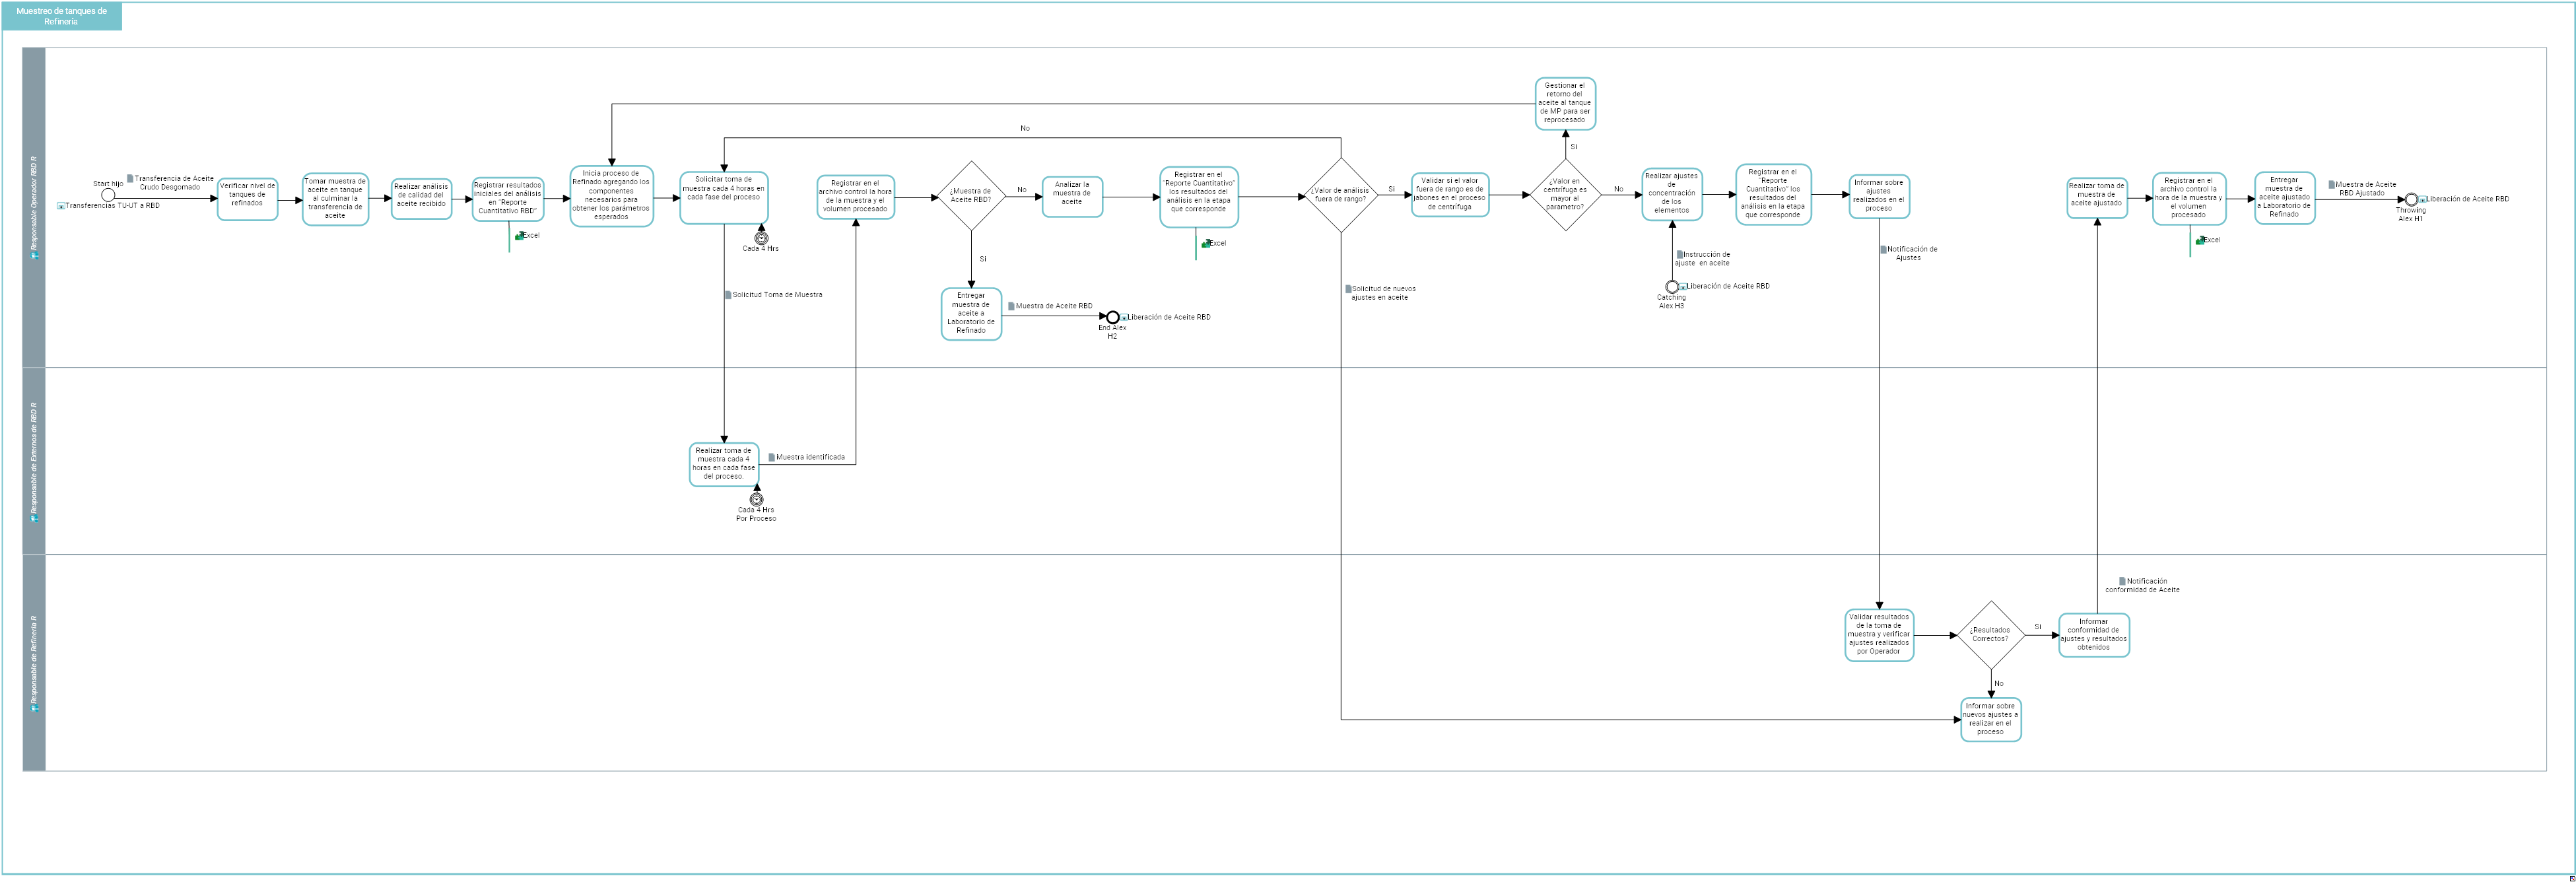The width and height of the screenshot is (2576, 882).
Task: Click 'No' label below '¿Resultados Correctos?' gateway
Action: (1999, 684)
